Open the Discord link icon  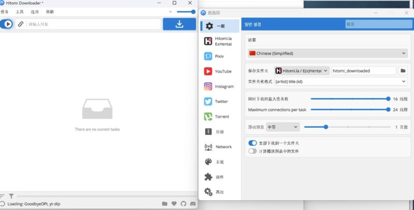(x=193, y=204)
